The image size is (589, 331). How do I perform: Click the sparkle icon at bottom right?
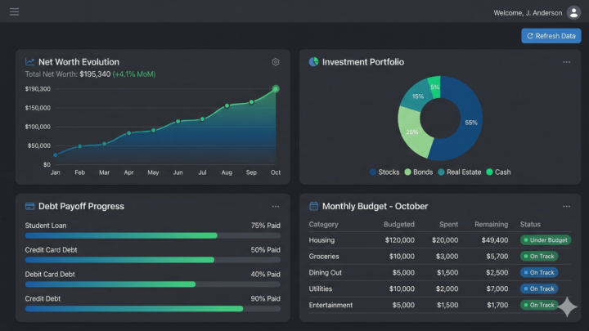point(567,307)
